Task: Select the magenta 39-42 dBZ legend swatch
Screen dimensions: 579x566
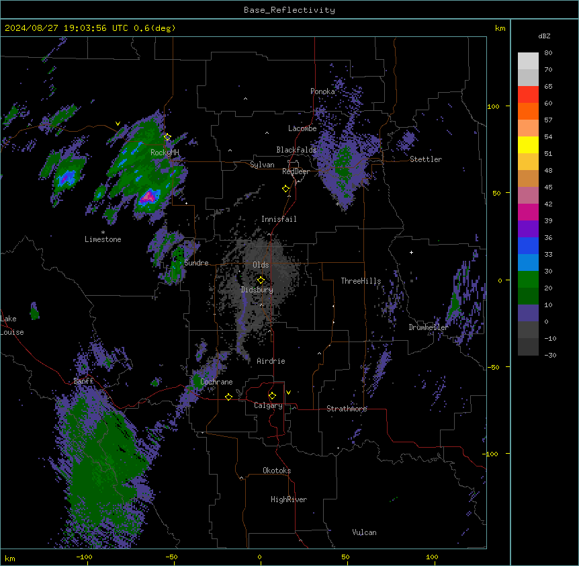Action: pyautogui.click(x=528, y=212)
